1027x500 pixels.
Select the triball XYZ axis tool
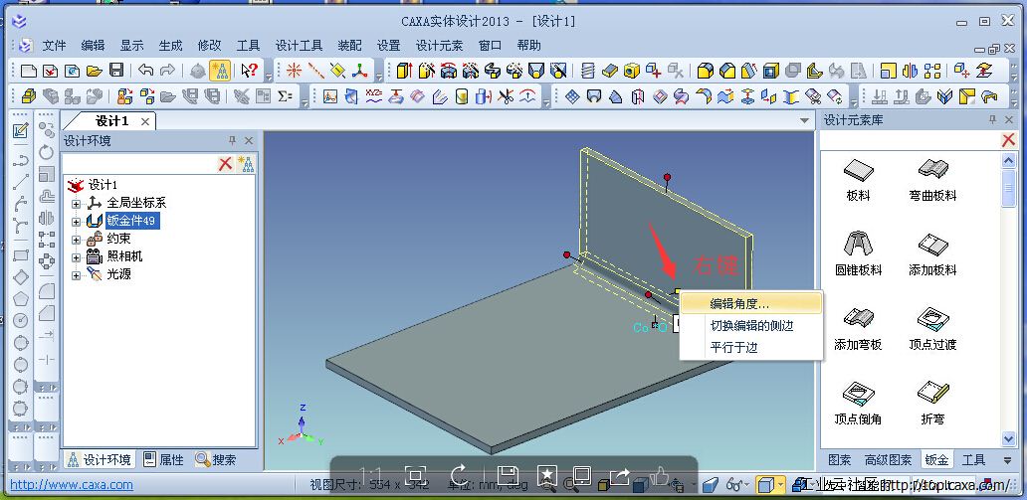pos(360,71)
